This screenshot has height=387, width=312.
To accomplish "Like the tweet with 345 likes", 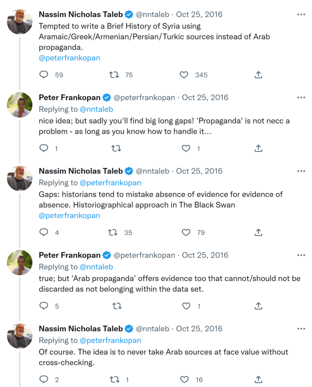I will click(184, 75).
